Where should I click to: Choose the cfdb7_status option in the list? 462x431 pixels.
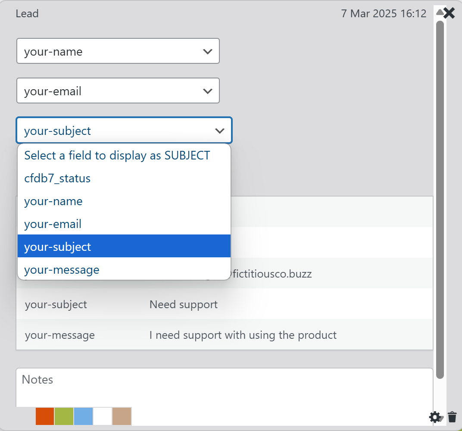point(57,178)
